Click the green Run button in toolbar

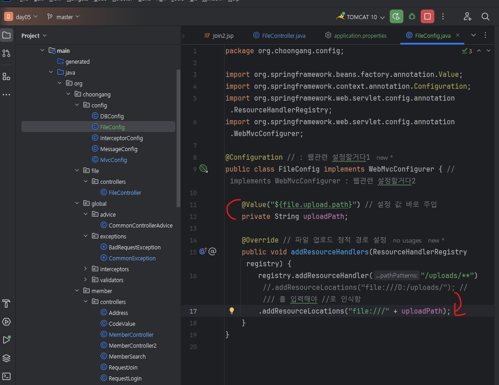pos(397,17)
